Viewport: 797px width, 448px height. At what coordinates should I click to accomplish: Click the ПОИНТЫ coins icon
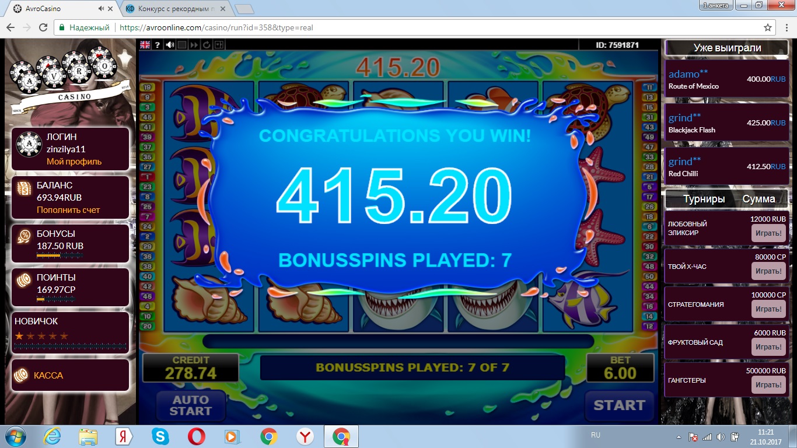click(x=25, y=281)
